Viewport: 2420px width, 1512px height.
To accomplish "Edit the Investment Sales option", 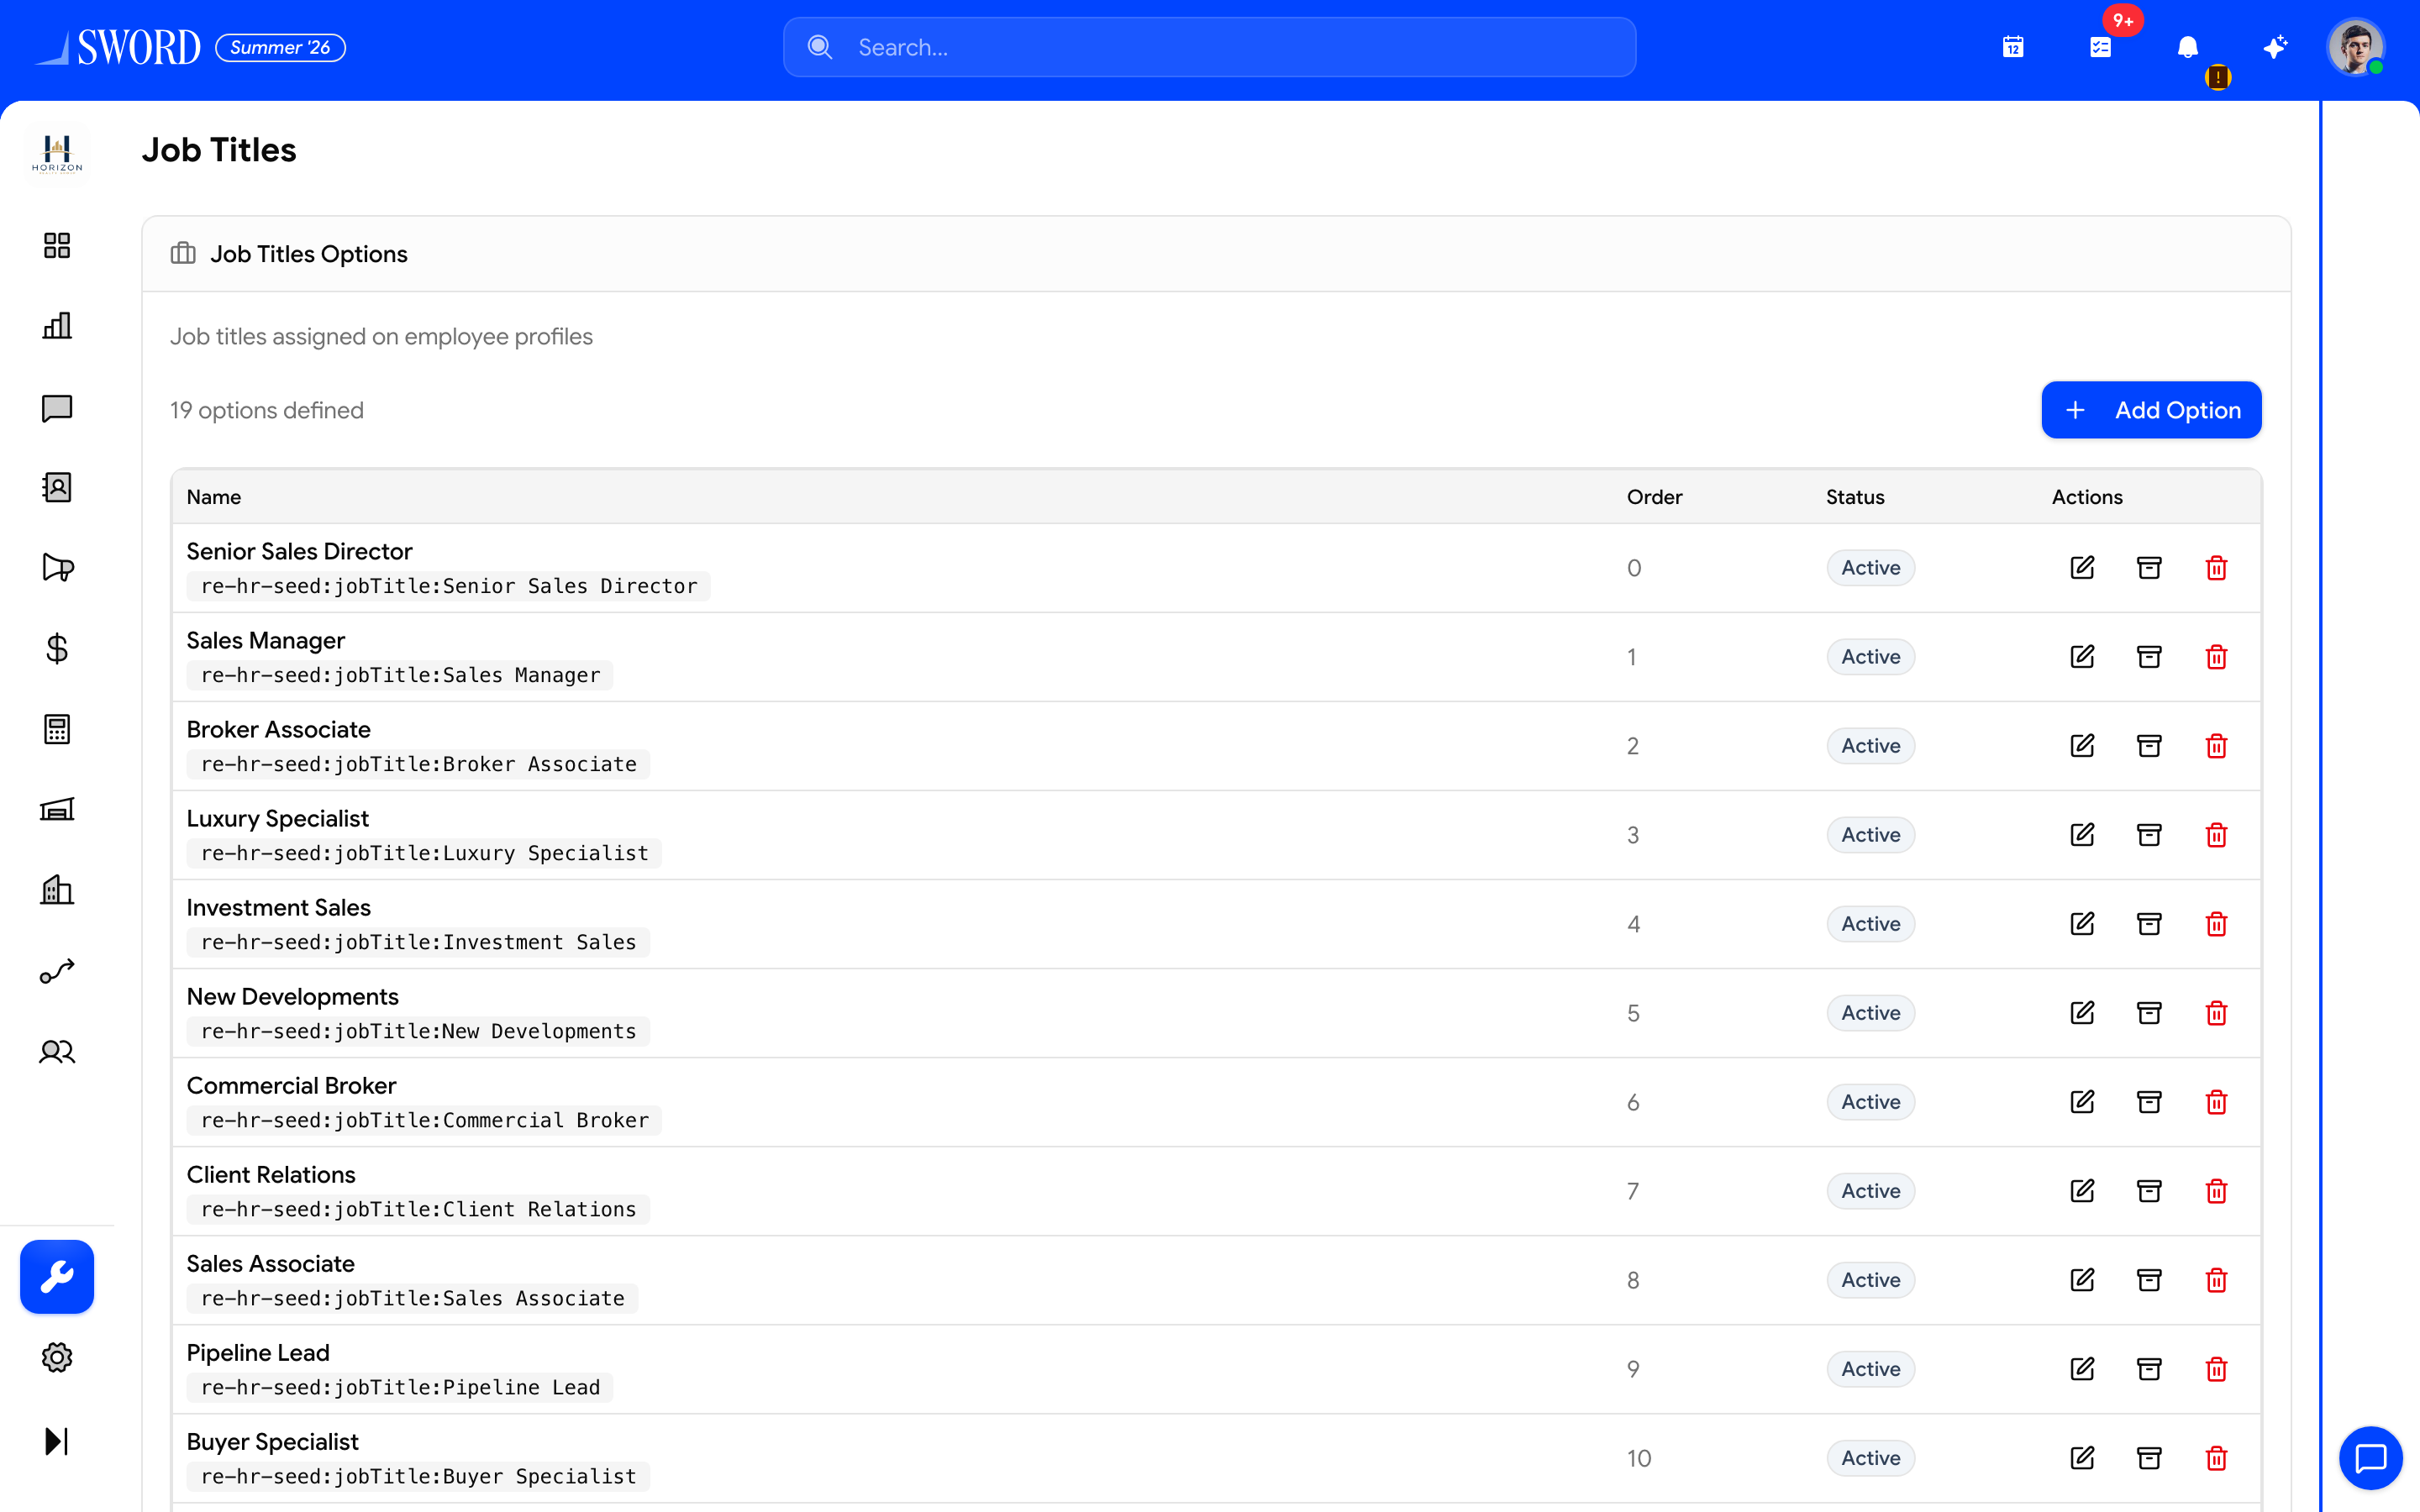I will pos(2082,924).
